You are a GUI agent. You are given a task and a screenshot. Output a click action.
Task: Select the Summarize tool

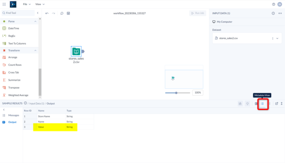(14, 80)
